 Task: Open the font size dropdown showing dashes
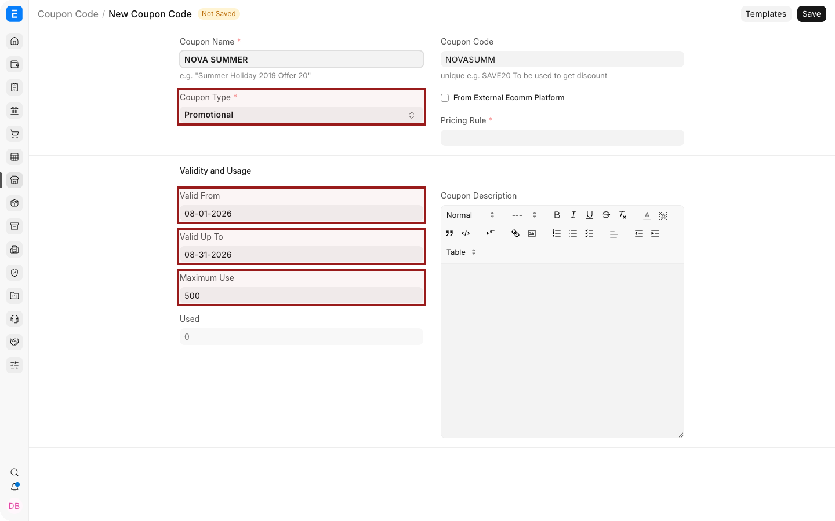[524, 215]
